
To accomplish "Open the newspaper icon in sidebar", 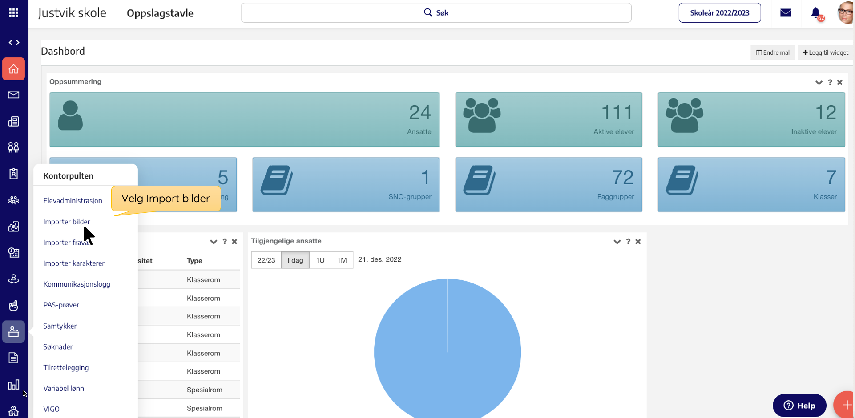I will [x=14, y=121].
